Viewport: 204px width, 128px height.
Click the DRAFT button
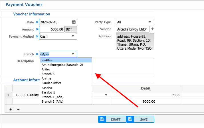pyautogui.click(x=116, y=119)
